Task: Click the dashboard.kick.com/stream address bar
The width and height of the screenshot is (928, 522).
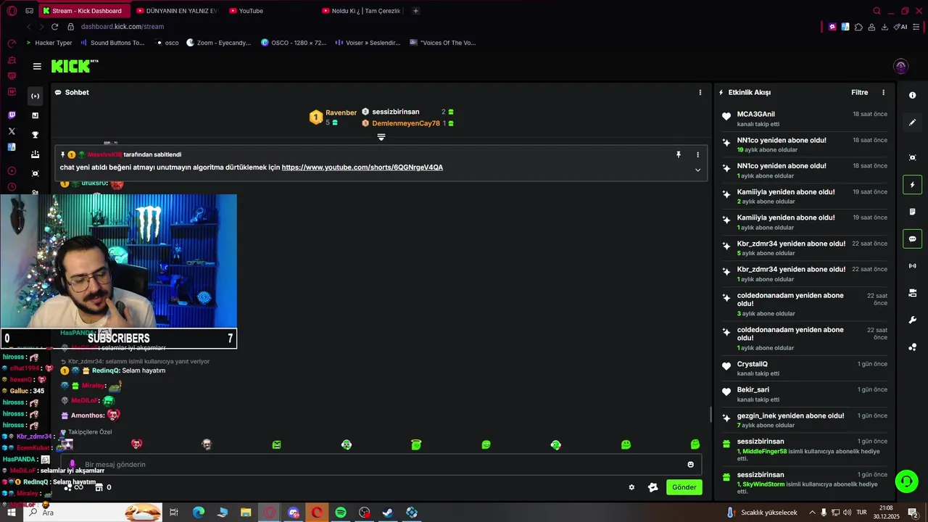Action: [x=123, y=27]
